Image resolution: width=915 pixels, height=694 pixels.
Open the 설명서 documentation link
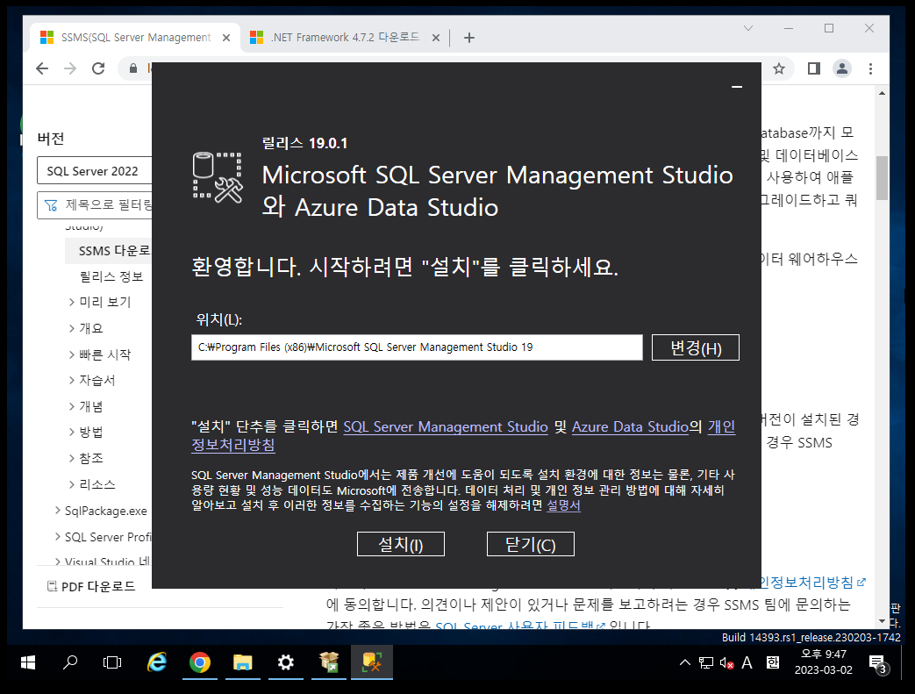(563, 504)
